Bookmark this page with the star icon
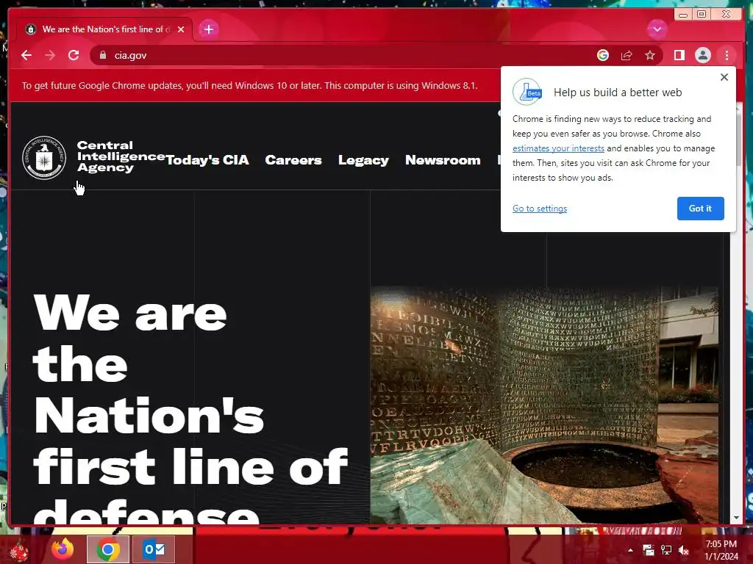The image size is (753, 564). tap(650, 55)
